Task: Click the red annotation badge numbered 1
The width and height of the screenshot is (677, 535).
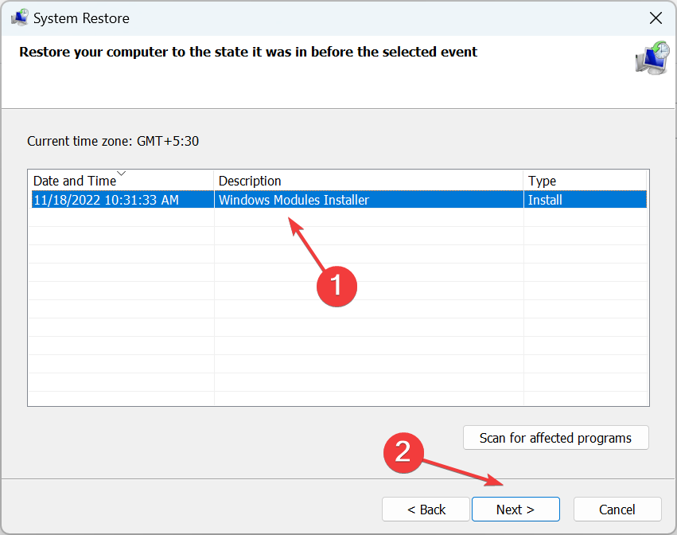Action: click(x=337, y=287)
